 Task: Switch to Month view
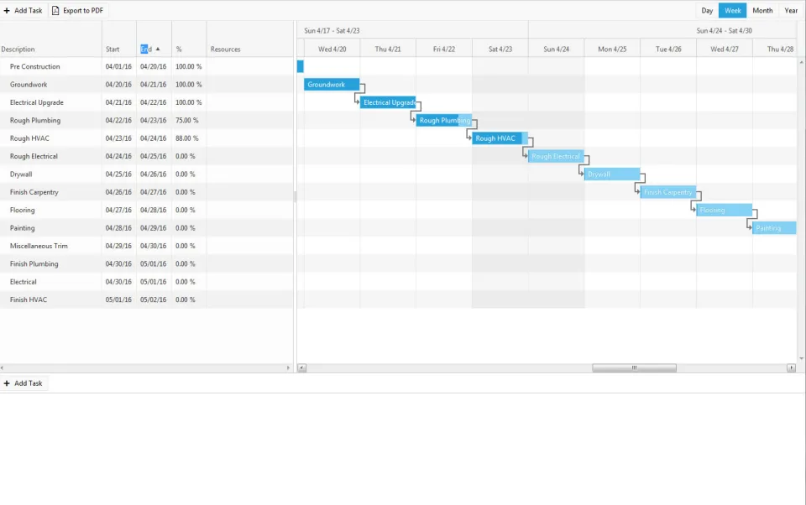click(x=762, y=10)
